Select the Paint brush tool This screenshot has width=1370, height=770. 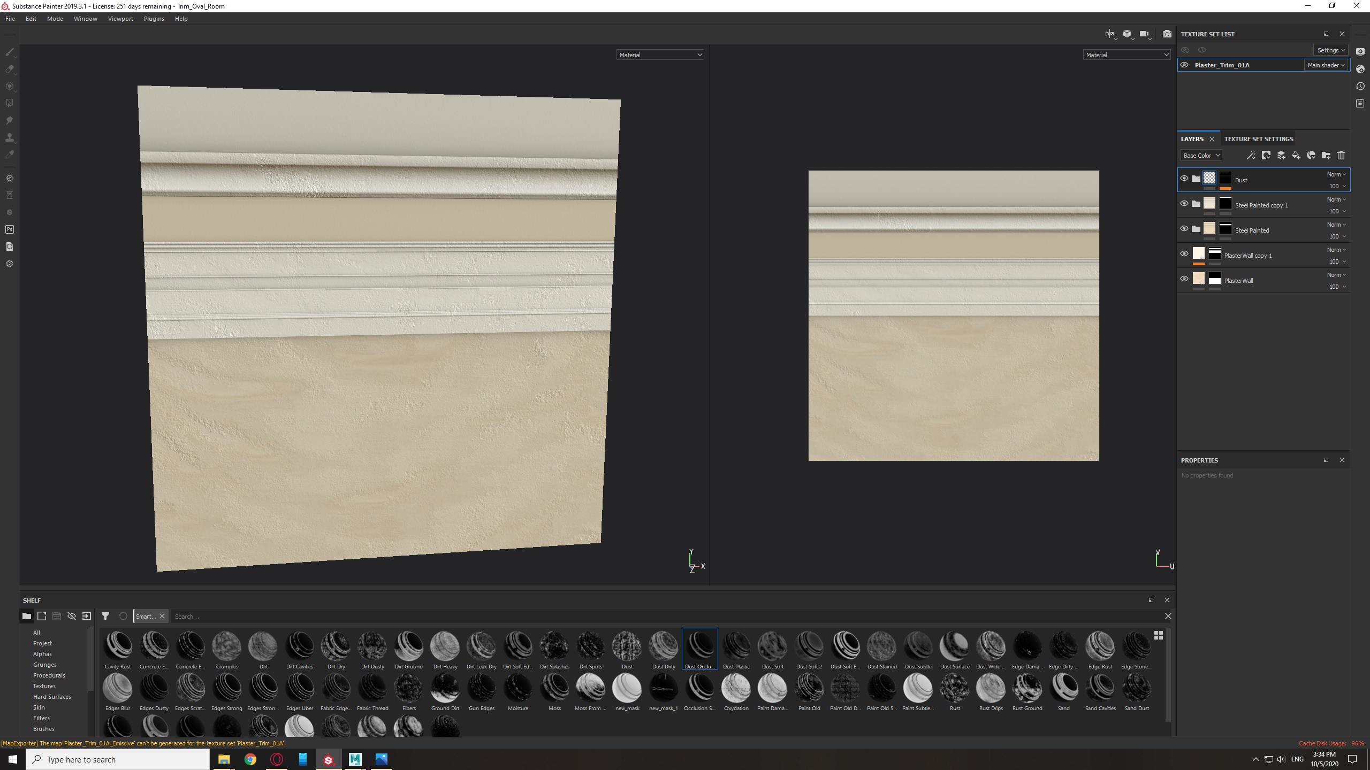coord(10,52)
